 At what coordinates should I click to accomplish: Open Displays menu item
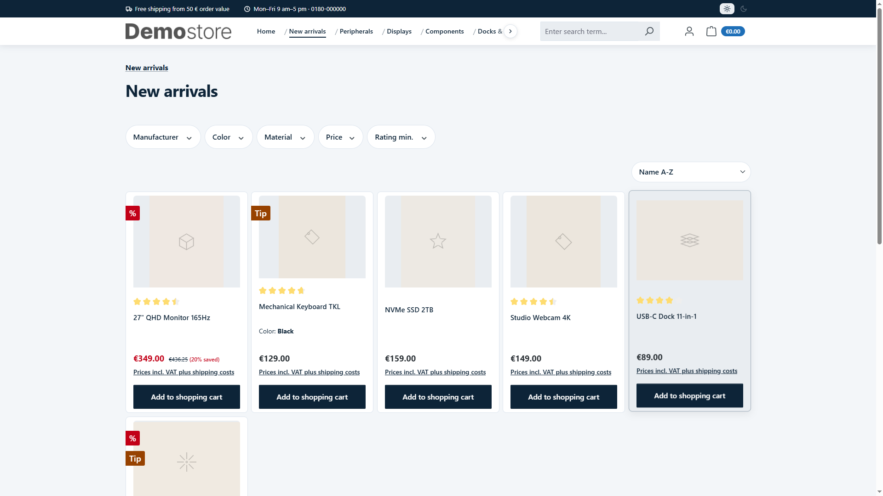tap(399, 31)
